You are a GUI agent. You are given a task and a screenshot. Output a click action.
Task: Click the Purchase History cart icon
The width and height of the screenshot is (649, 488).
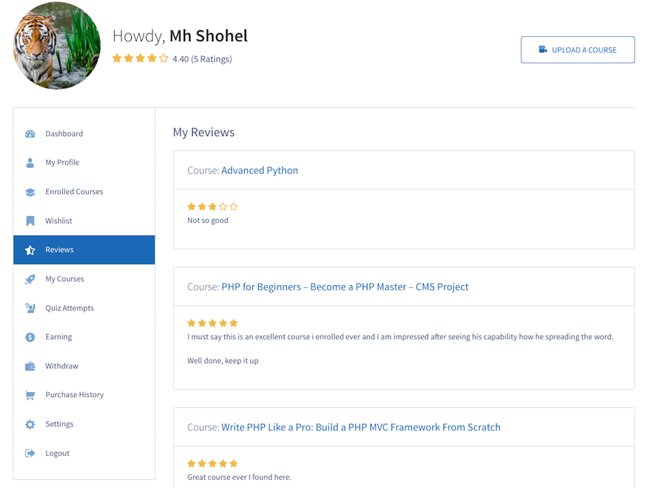click(30, 395)
